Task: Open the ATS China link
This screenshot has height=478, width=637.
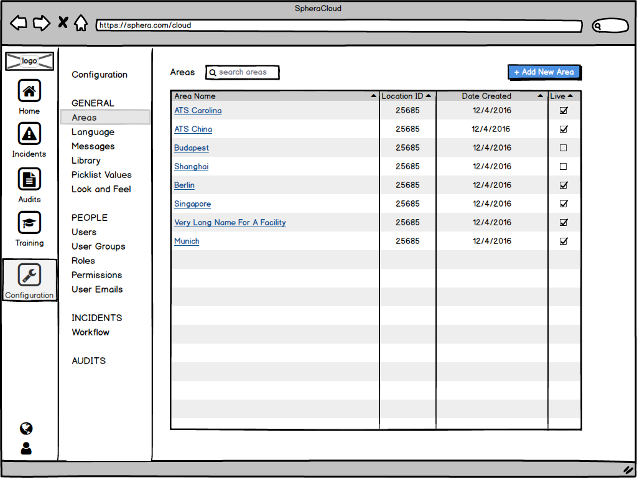Action: tap(193, 129)
